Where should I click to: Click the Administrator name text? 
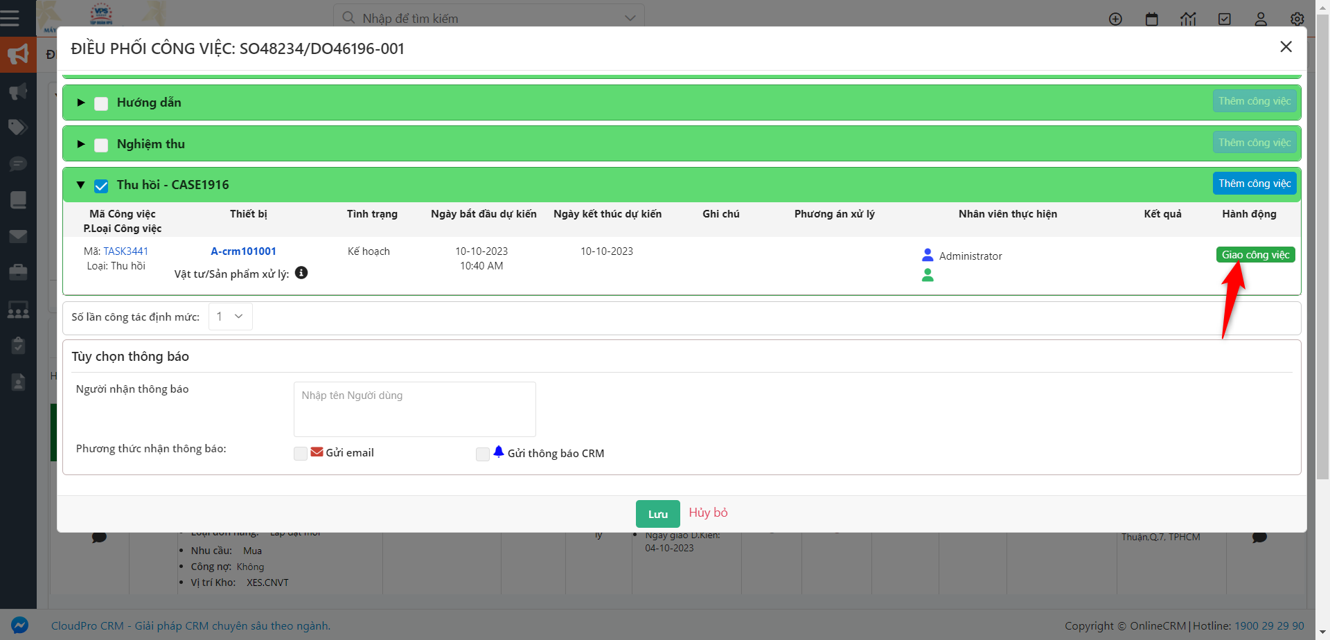[x=970, y=256]
